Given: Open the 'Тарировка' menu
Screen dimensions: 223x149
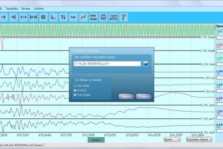Looking at the screenshot, I should coord(12,9).
